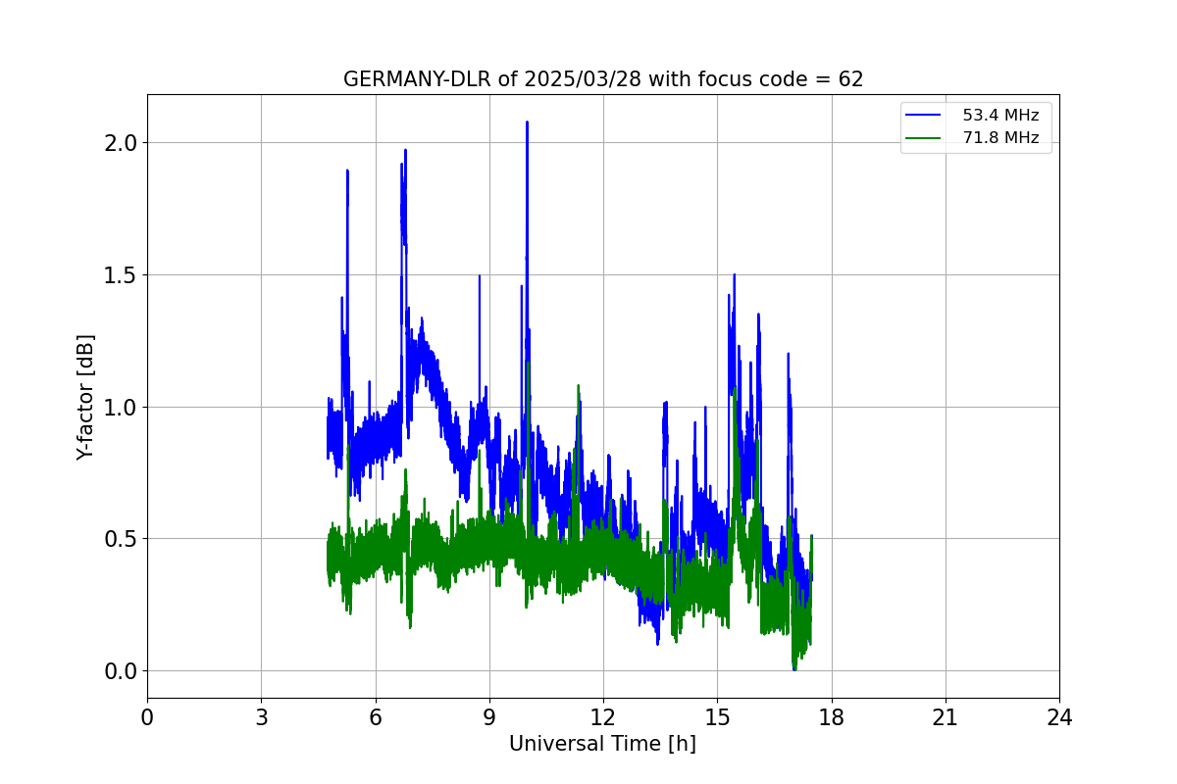Click y-axis tick label 2.0

(122, 143)
